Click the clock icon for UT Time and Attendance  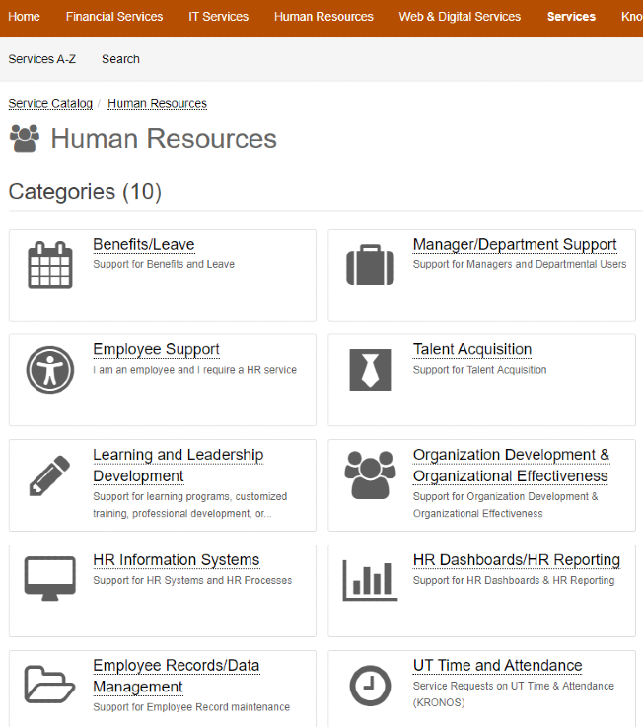click(370, 685)
